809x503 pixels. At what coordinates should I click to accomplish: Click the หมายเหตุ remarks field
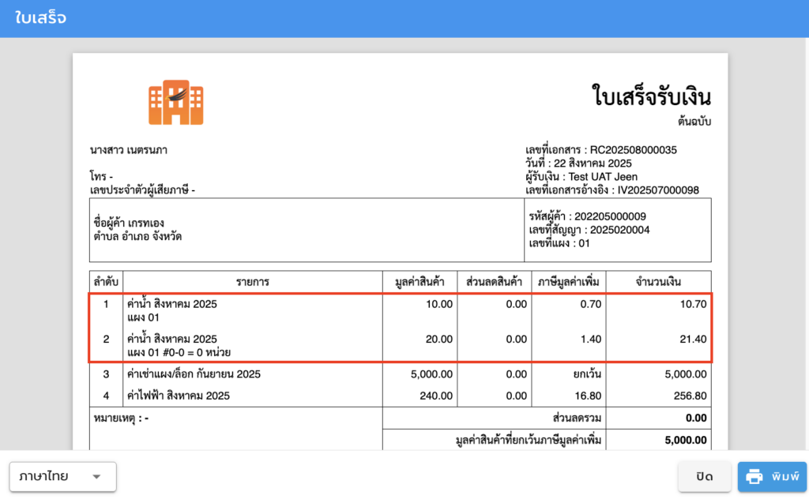pyautogui.click(x=121, y=419)
